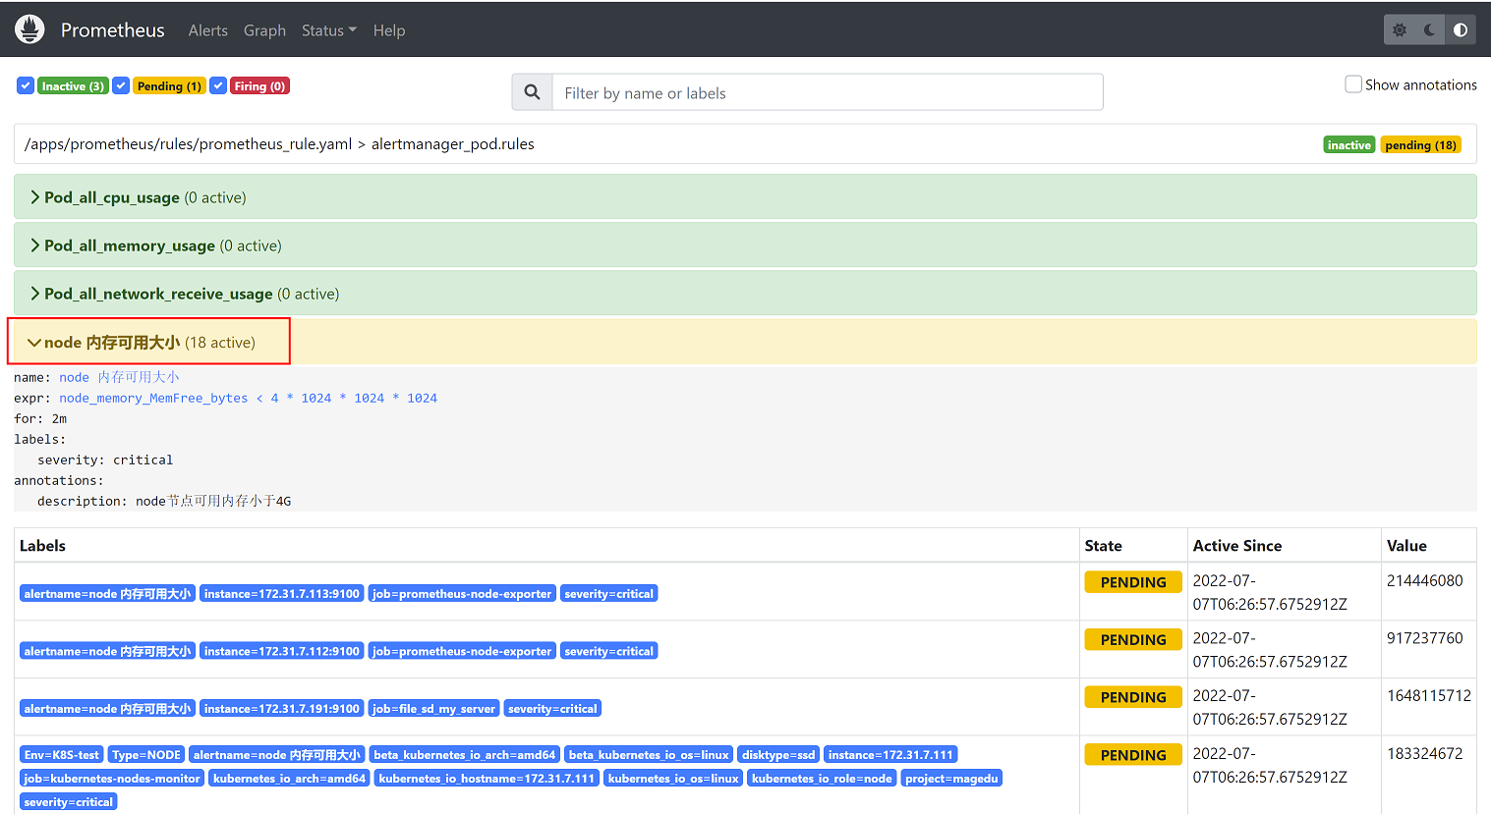Image resolution: width=1491 pixels, height=814 pixels.
Task: Focus the filter by name or labels field
Action: click(826, 92)
